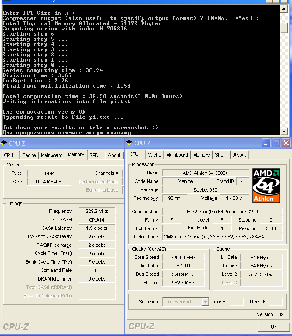
Task: Click Total computation time line in console
Action: coord(92,96)
